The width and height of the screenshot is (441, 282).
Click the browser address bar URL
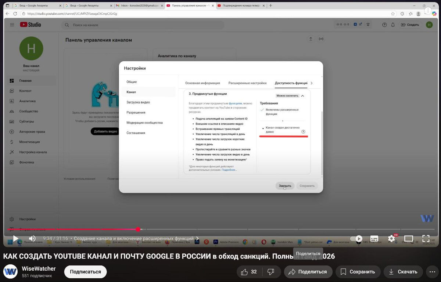(x=72, y=14)
